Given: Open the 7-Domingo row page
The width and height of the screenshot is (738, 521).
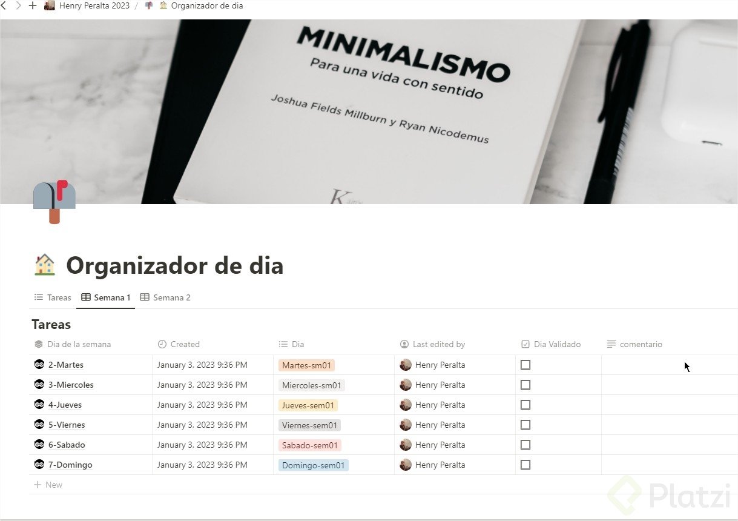Looking at the screenshot, I should tap(70, 465).
